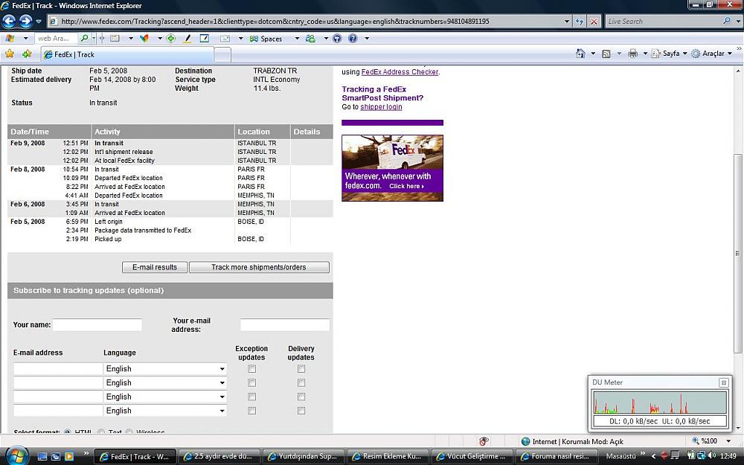Check Delivery updates box in second e-mail row
Screen dimensions: 744x465
tap(301, 382)
